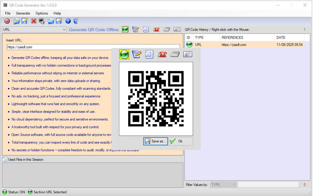This screenshot has height=196, width=313.
Task: Select email envelope icon in Generate QR Code bar
Action: click(x=146, y=30)
